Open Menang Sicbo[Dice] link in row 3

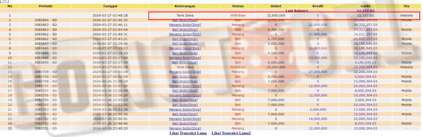point(185,25)
